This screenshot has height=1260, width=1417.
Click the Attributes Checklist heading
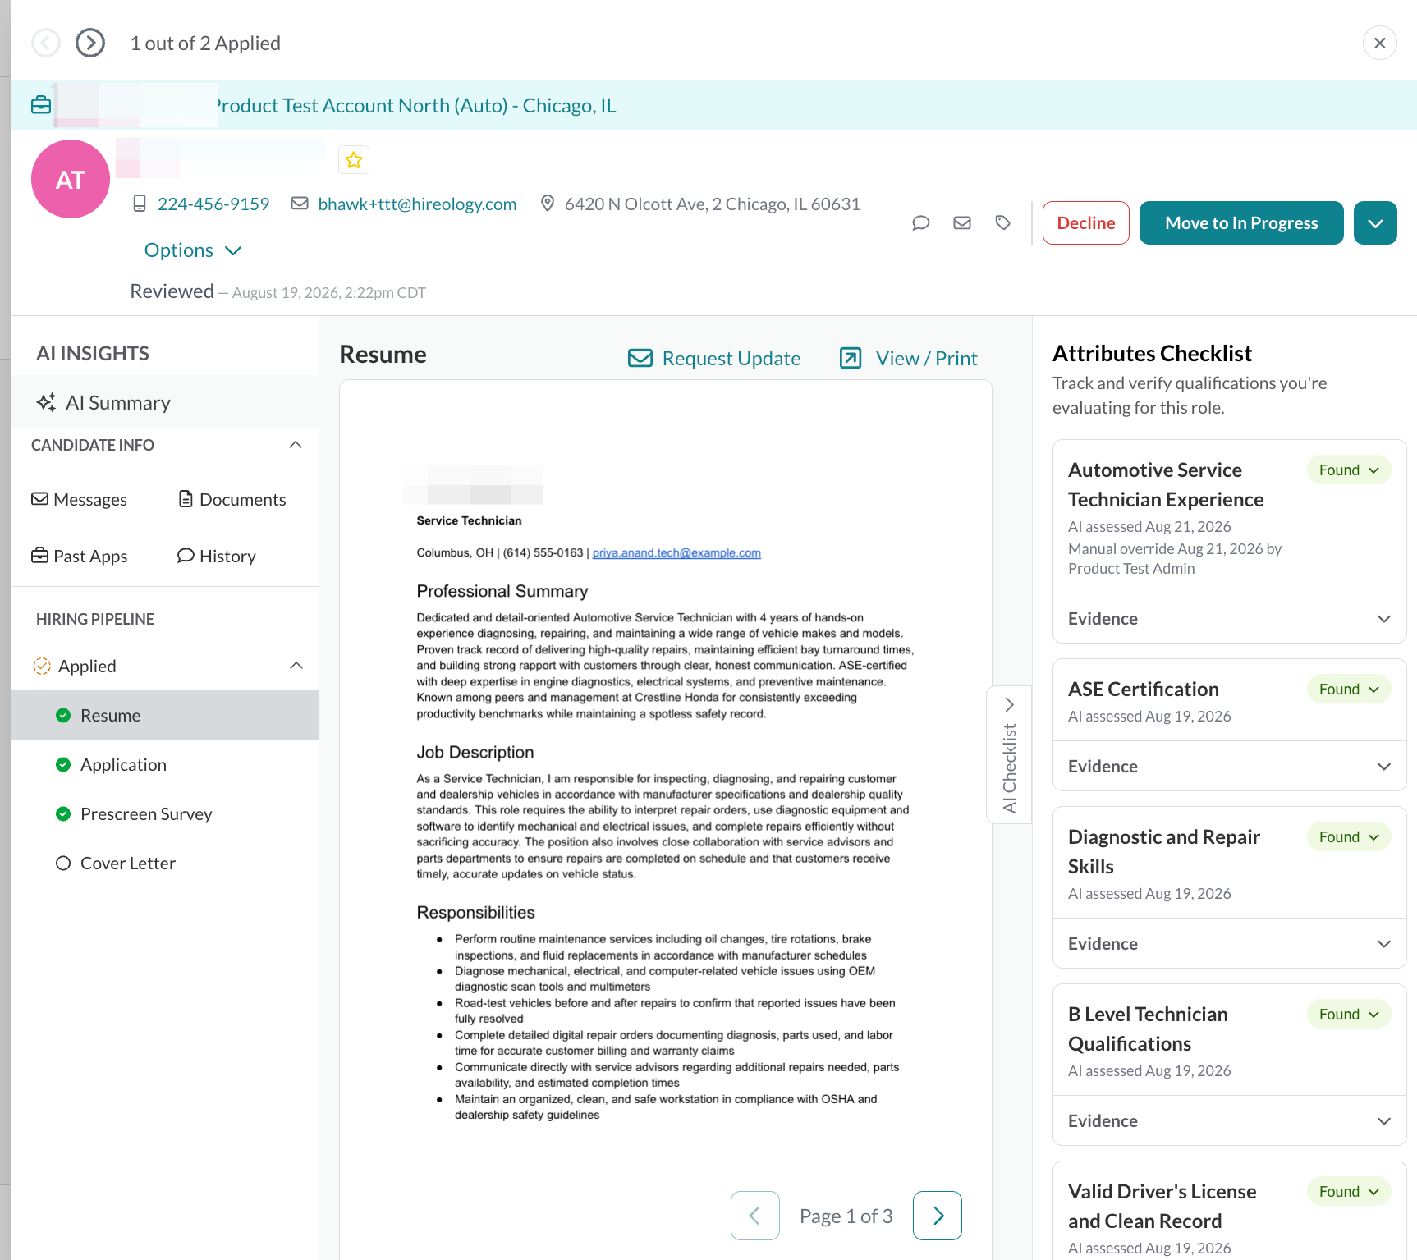[1152, 353]
